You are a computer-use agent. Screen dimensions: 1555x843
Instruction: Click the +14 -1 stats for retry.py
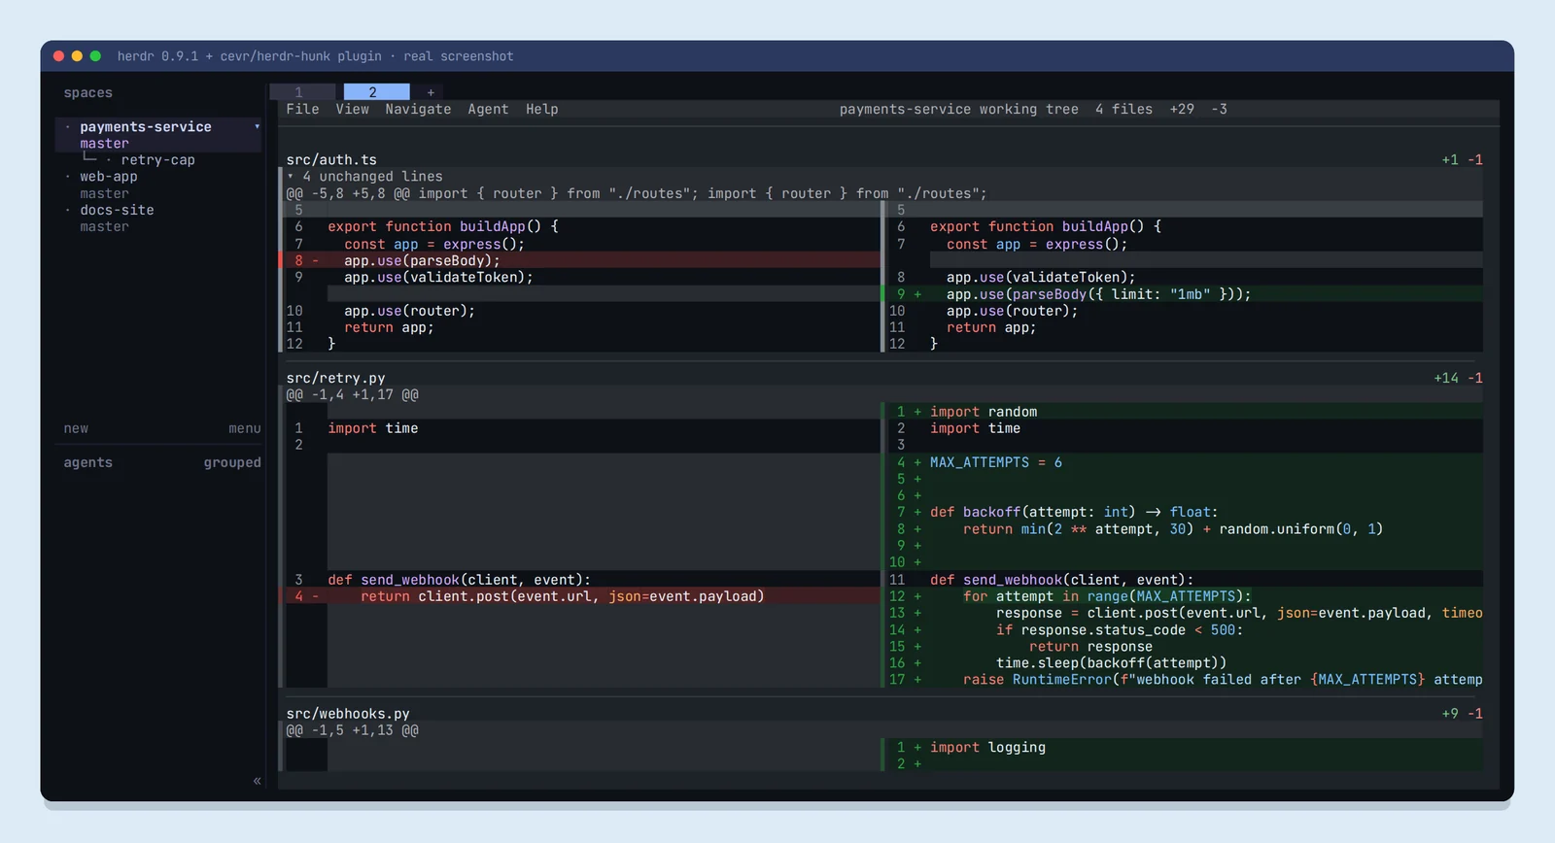(x=1459, y=378)
